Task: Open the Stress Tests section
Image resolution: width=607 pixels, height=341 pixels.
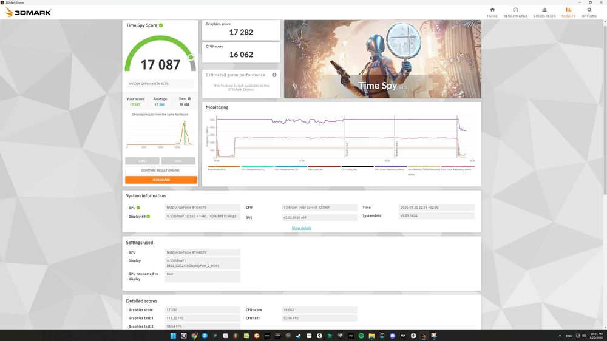Action: (544, 12)
